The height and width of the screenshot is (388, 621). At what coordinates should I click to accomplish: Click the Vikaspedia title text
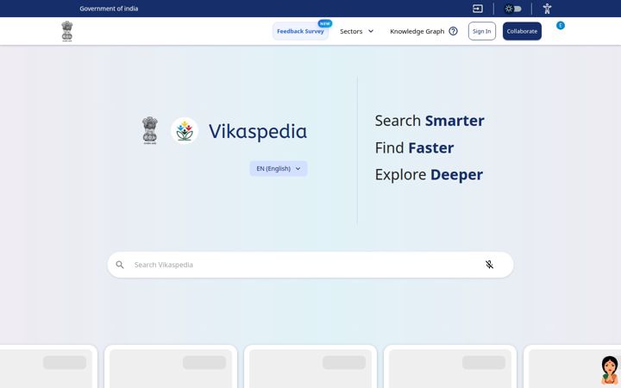click(258, 131)
